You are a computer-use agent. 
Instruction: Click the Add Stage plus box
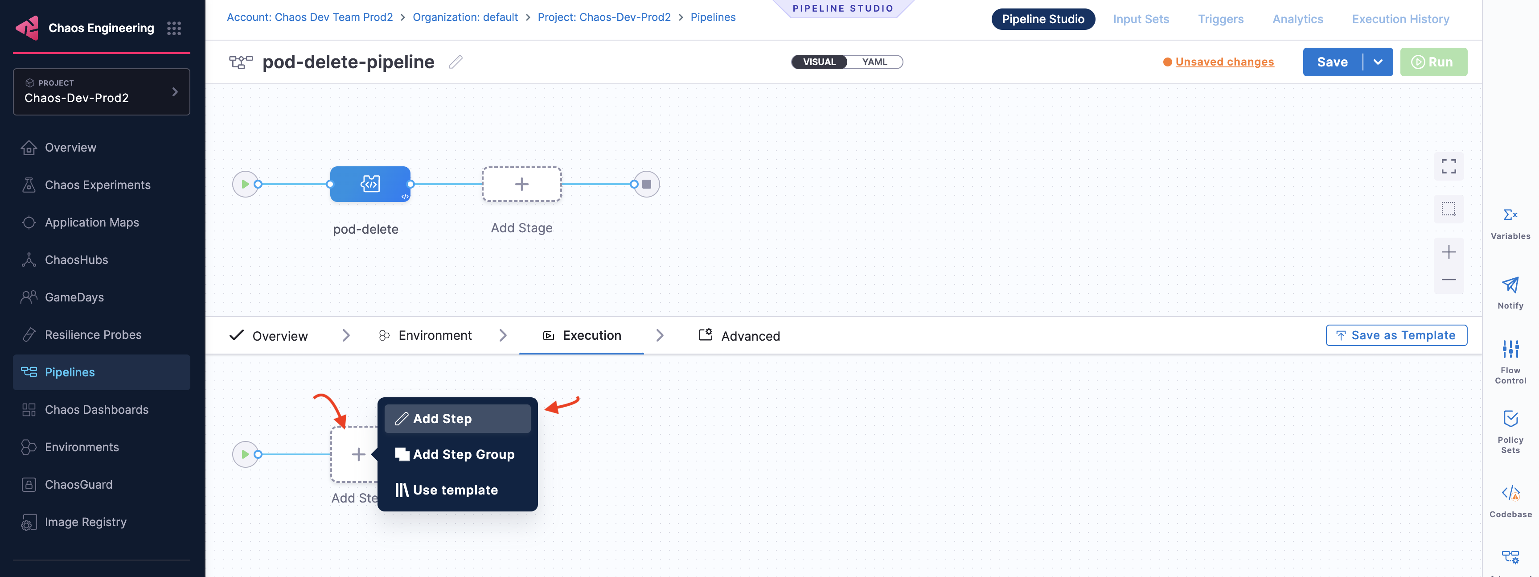pos(521,184)
